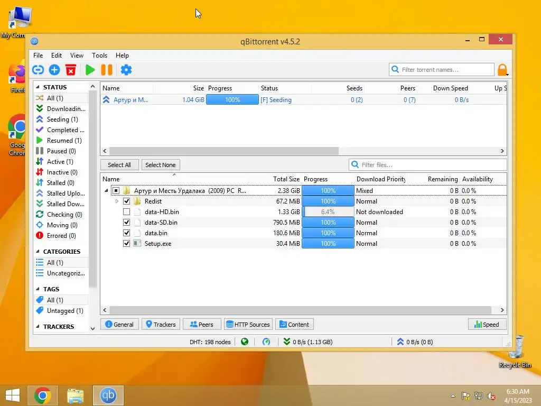Expand the Redist folder
This screenshot has width=541, height=406.
pyautogui.click(x=117, y=201)
